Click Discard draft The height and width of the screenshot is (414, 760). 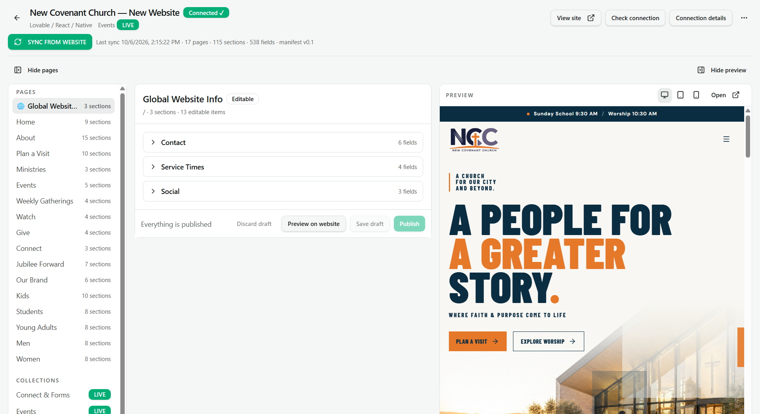254,224
